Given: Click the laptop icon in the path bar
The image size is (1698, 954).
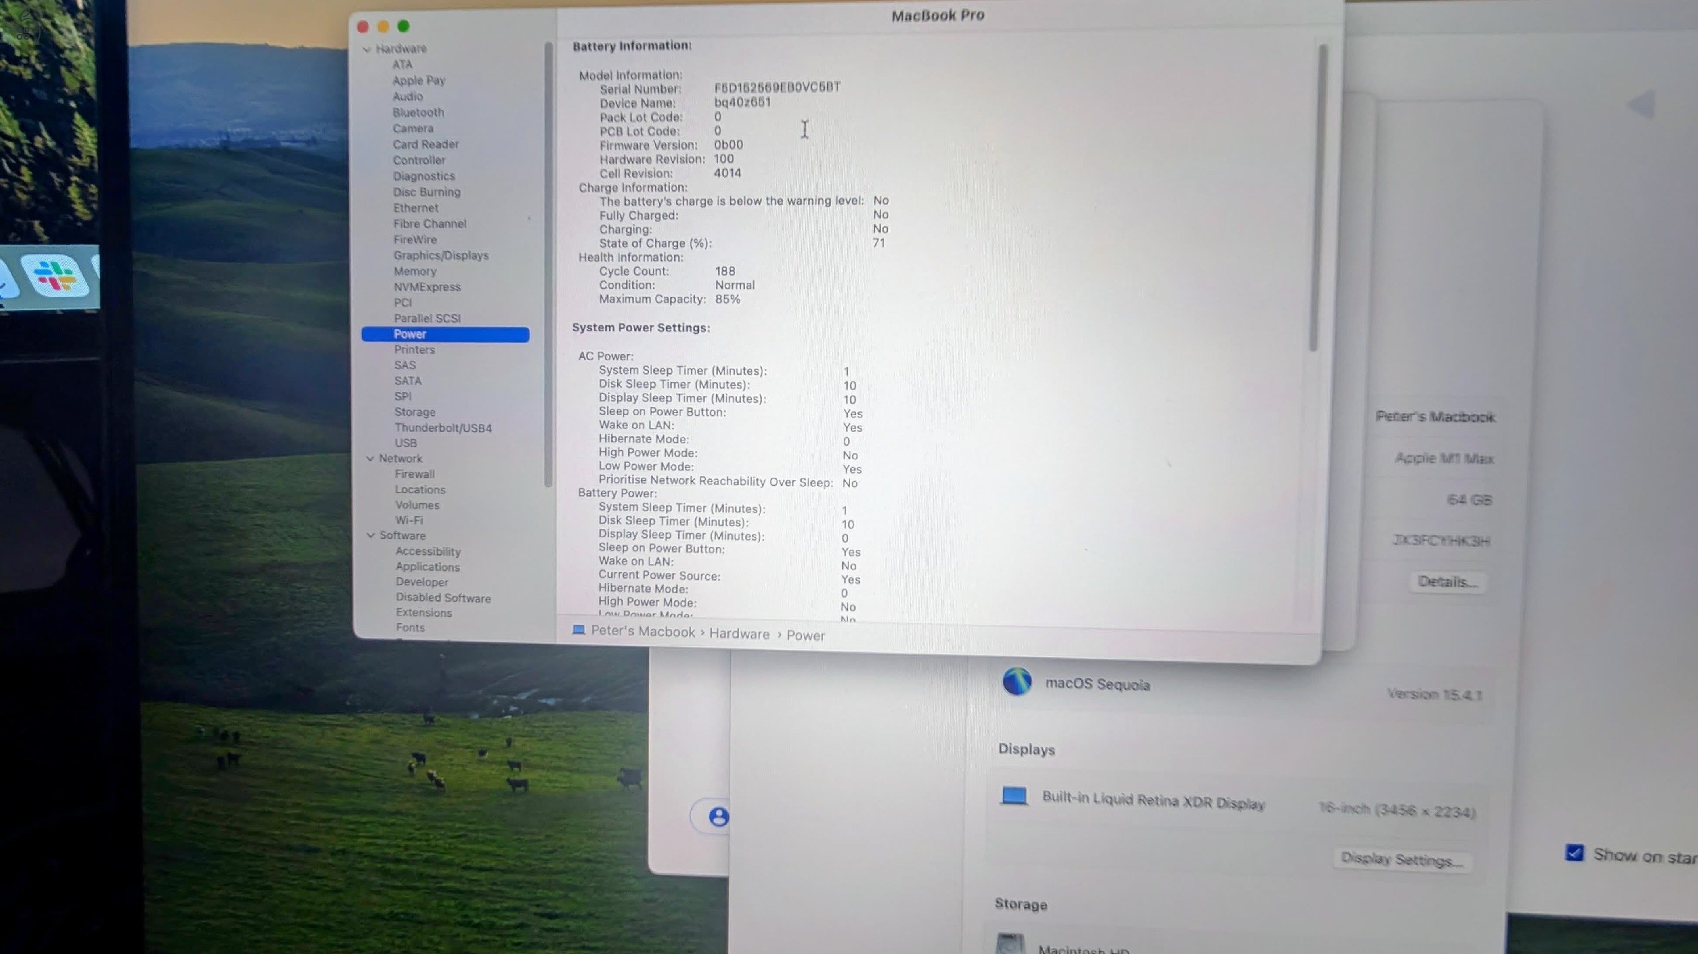Looking at the screenshot, I should click(579, 629).
